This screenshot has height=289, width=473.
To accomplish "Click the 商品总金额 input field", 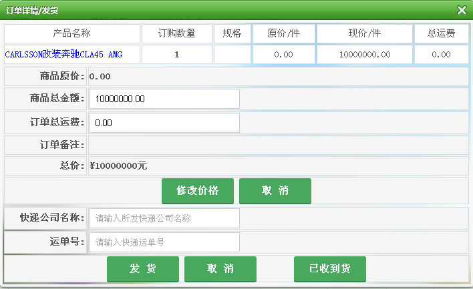I will [164, 99].
